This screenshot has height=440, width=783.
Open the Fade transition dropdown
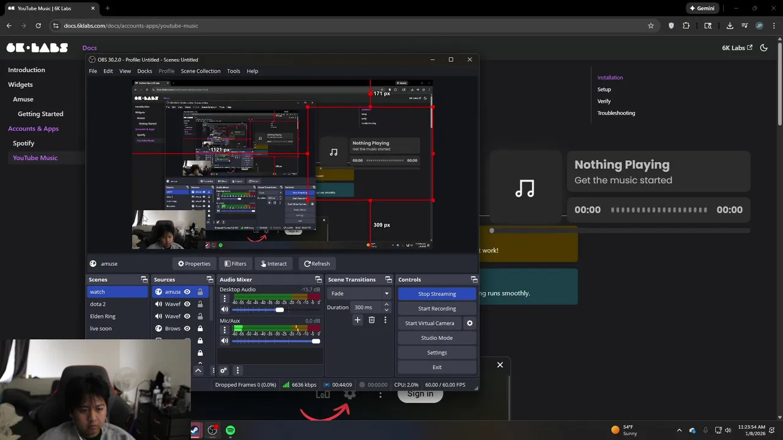point(359,293)
